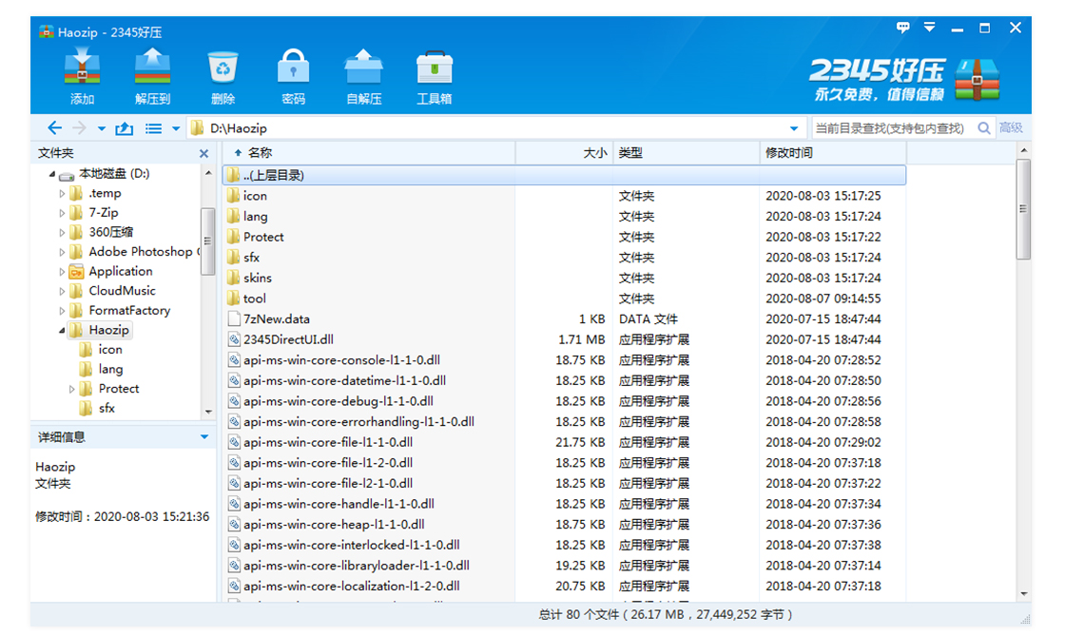The image size is (1065, 636).
Task: Open the 密码 (Password) lock tool
Action: click(x=294, y=75)
